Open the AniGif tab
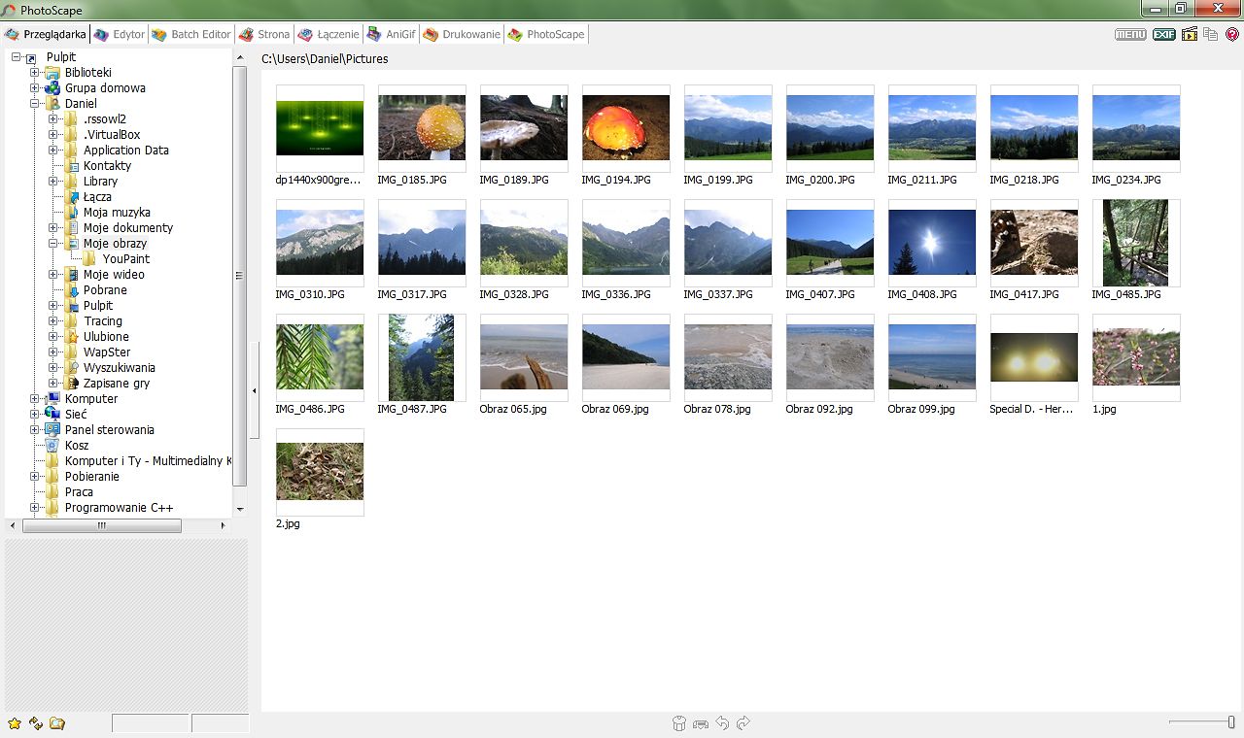Image resolution: width=1244 pixels, height=738 pixels. coord(391,34)
